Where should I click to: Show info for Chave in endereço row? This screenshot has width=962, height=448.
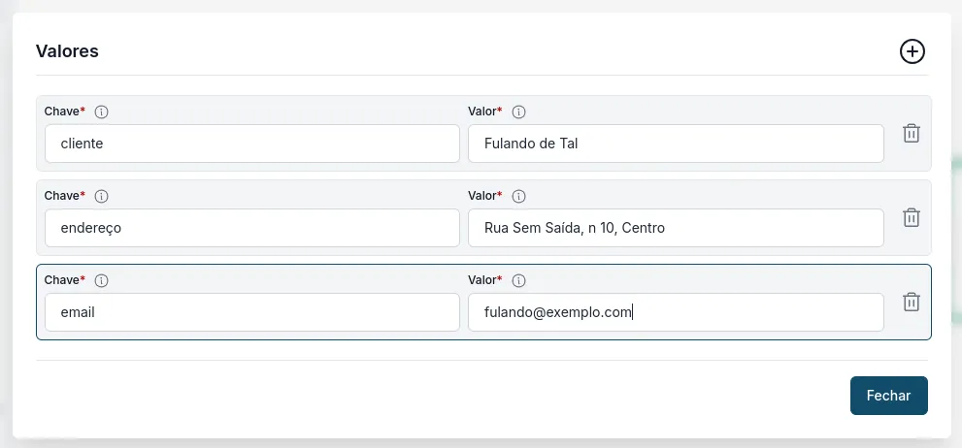(x=102, y=196)
